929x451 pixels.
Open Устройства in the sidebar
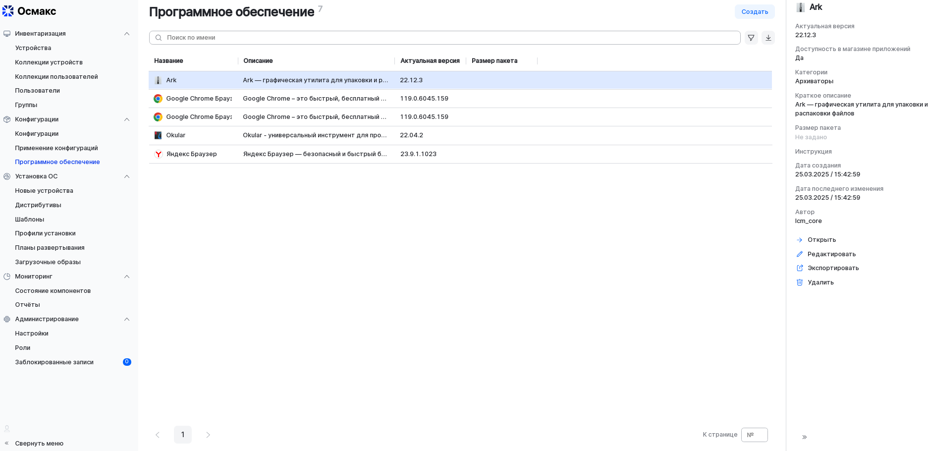coord(33,48)
